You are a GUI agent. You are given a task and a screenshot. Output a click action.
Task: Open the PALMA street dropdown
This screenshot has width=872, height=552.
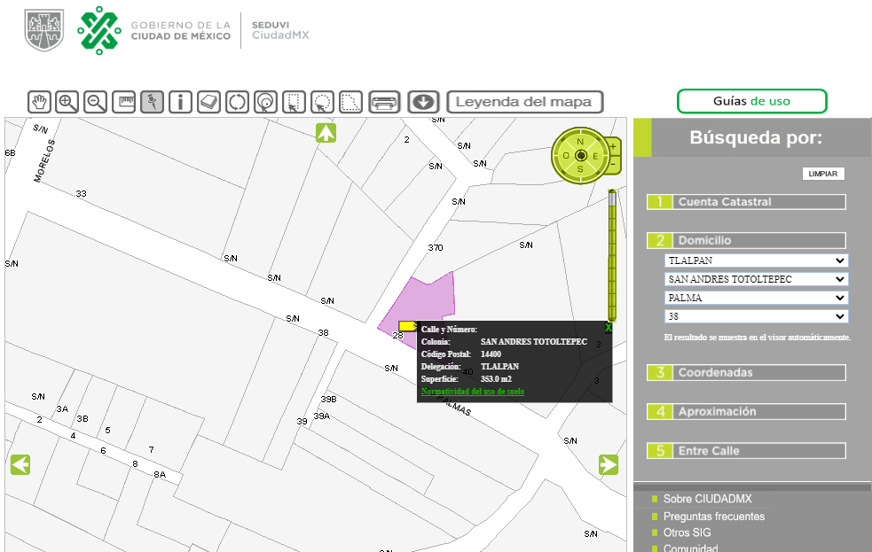pos(756,298)
